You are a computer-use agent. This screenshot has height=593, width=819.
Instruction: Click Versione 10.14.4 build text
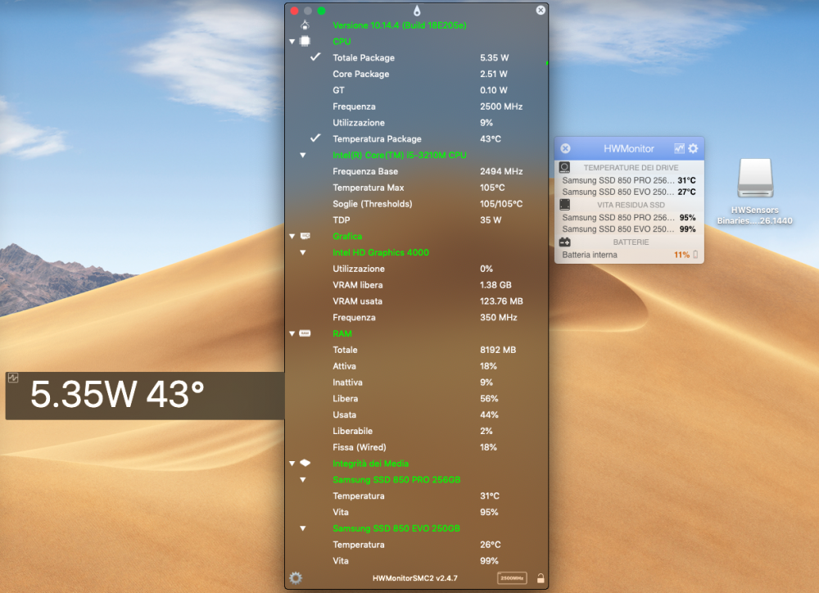(x=400, y=25)
